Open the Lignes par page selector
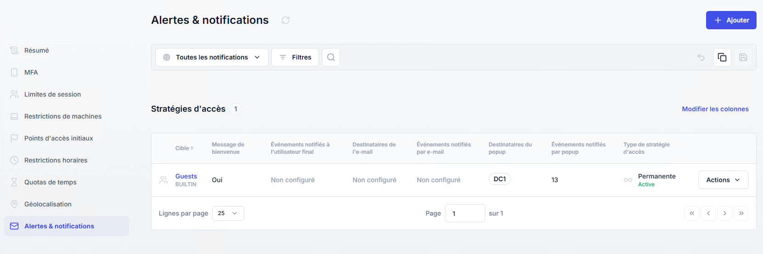 pos(228,213)
